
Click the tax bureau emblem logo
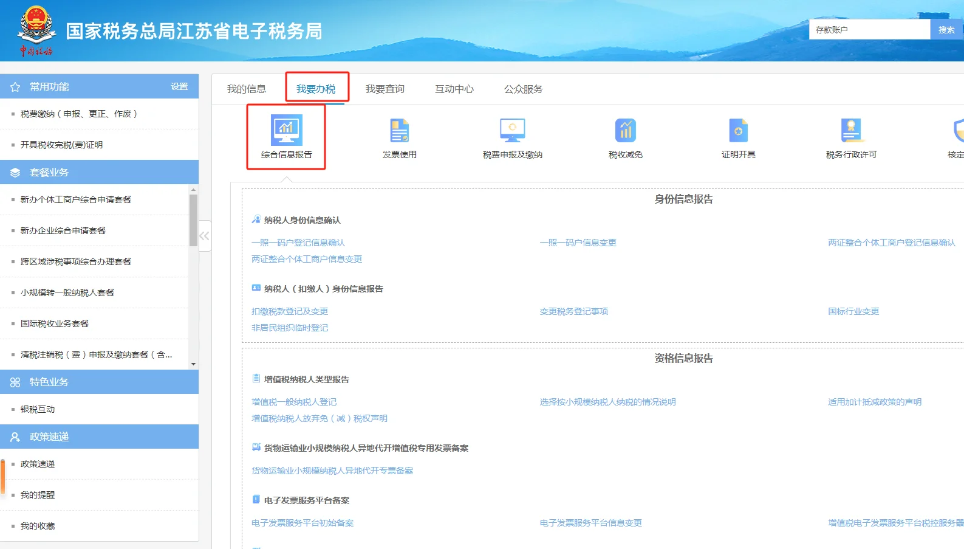point(36,30)
